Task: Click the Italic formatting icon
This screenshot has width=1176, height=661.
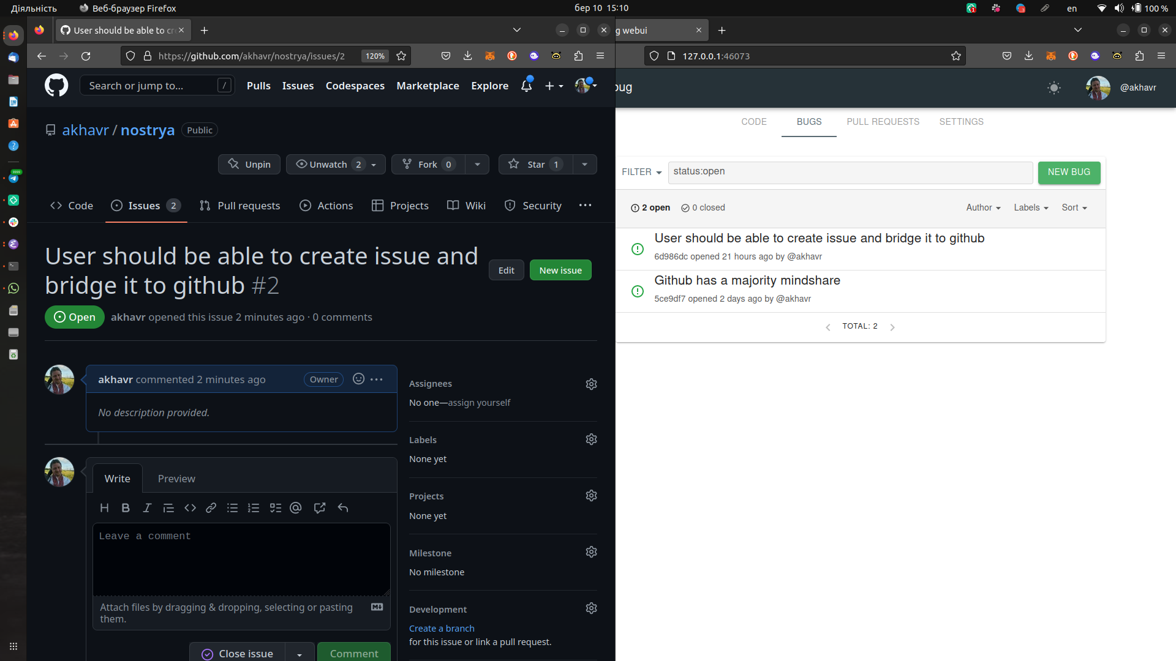Action: coord(147,508)
